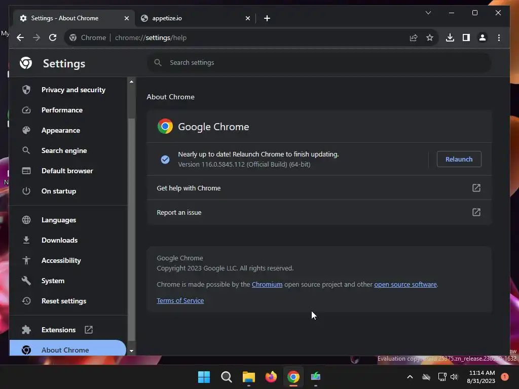Click Get help external link icon

point(476,188)
